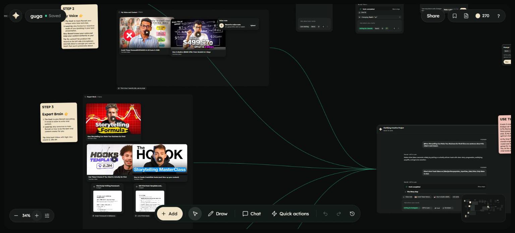Image resolution: width=515 pixels, height=233 pixels.
Task: Play the $499,870 offer video
Action: (x=198, y=34)
